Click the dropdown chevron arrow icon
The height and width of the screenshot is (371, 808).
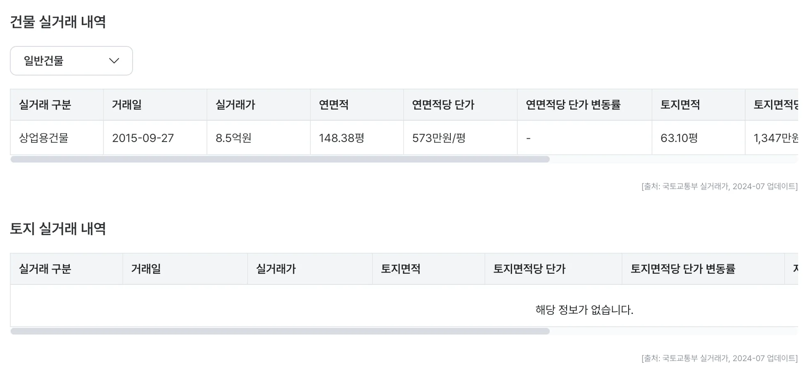click(x=114, y=61)
